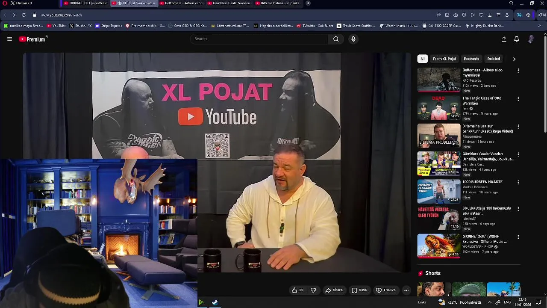Open browser downloads icon
547x308 pixels.
click(490, 15)
